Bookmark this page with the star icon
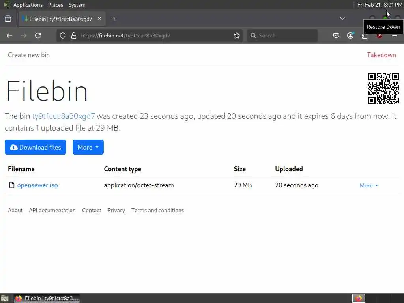Image resolution: width=404 pixels, height=303 pixels. coord(237,36)
